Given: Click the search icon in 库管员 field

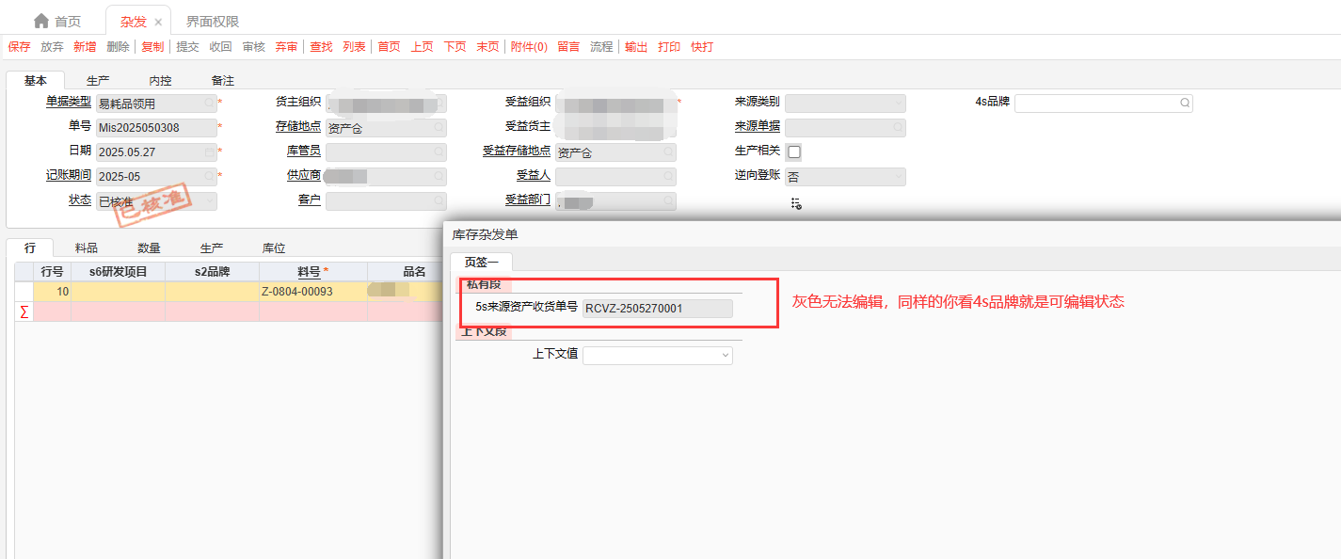Looking at the screenshot, I should [439, 152].
